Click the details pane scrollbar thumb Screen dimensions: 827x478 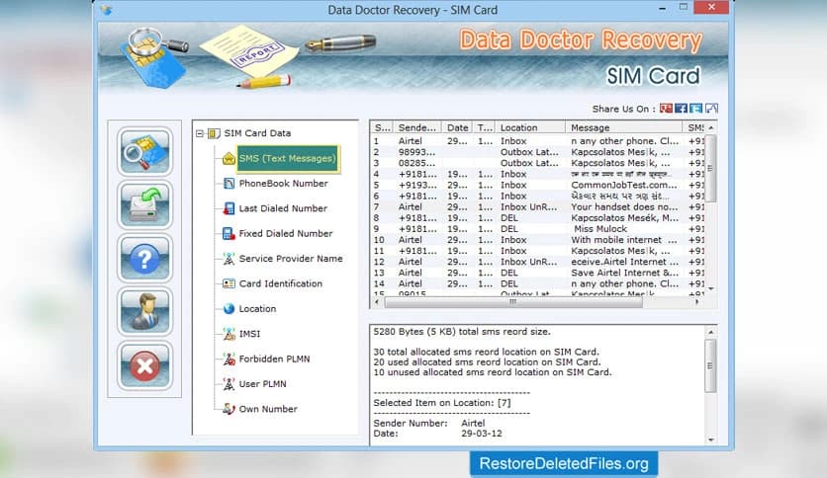(x=710, y=365)
